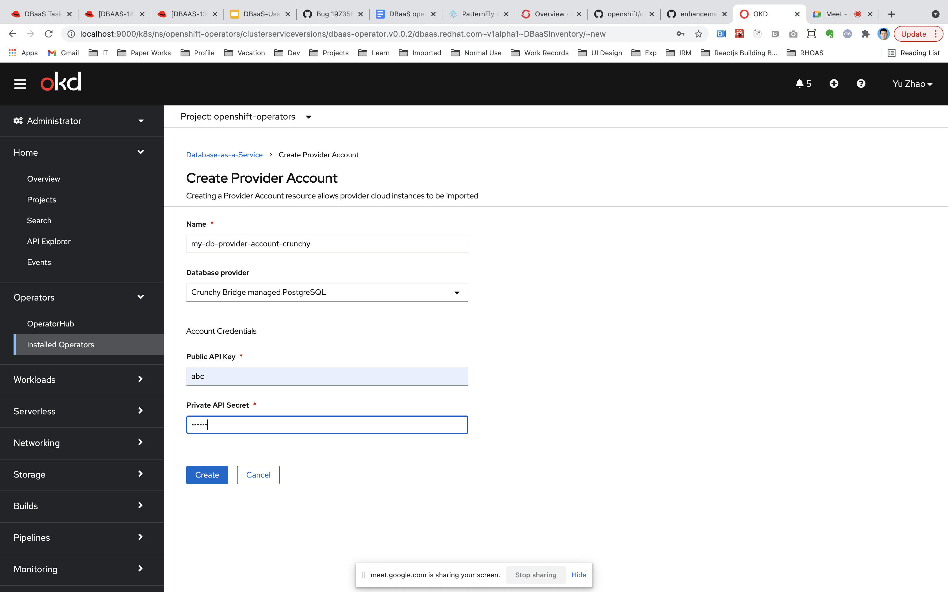Open the Chrome extensions puzzle icon

tap(865, 34)
